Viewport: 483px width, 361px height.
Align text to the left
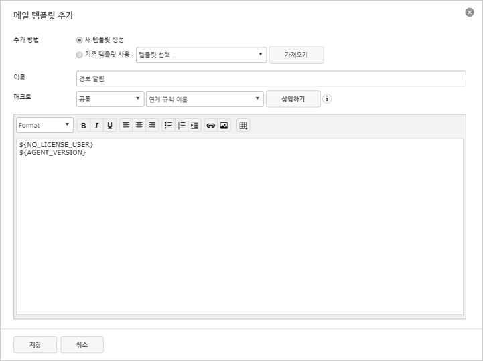point(126,125)
